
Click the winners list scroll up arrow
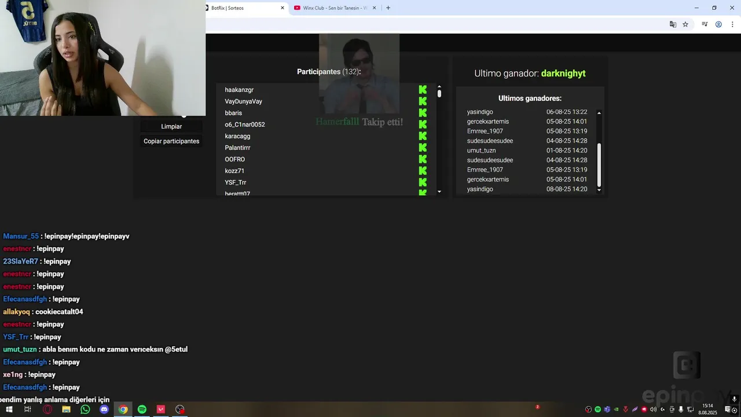(599, 112)
